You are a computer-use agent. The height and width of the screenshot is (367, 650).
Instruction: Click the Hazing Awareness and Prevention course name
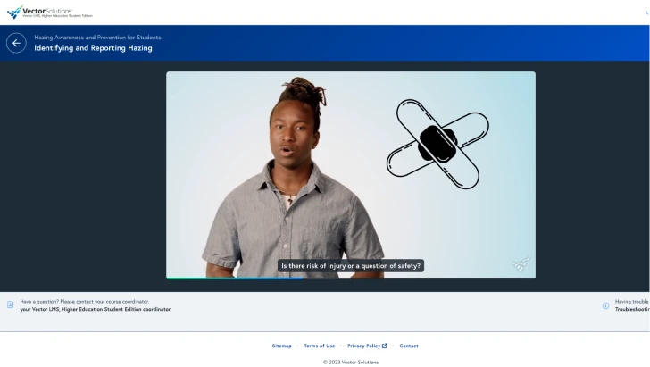98,38
